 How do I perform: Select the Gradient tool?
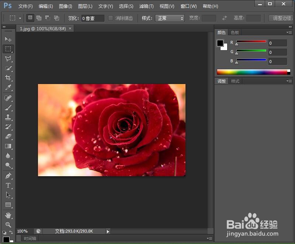tap(8, 146)
